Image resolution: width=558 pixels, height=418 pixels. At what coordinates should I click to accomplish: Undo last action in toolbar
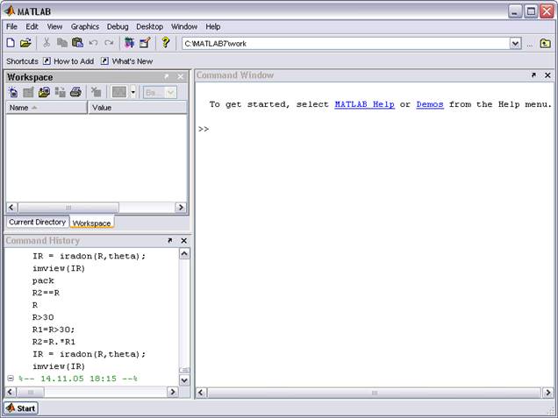93,43
